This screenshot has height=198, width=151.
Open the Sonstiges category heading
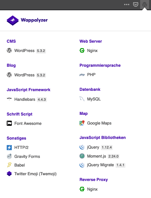pos(17,138)
